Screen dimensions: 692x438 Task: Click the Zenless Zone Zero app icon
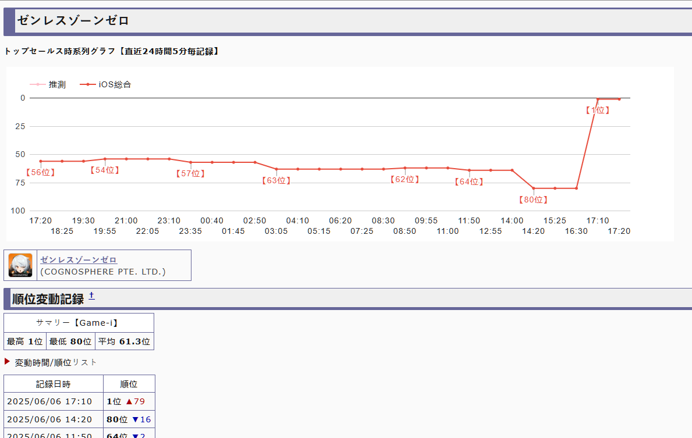pos(20,265)
